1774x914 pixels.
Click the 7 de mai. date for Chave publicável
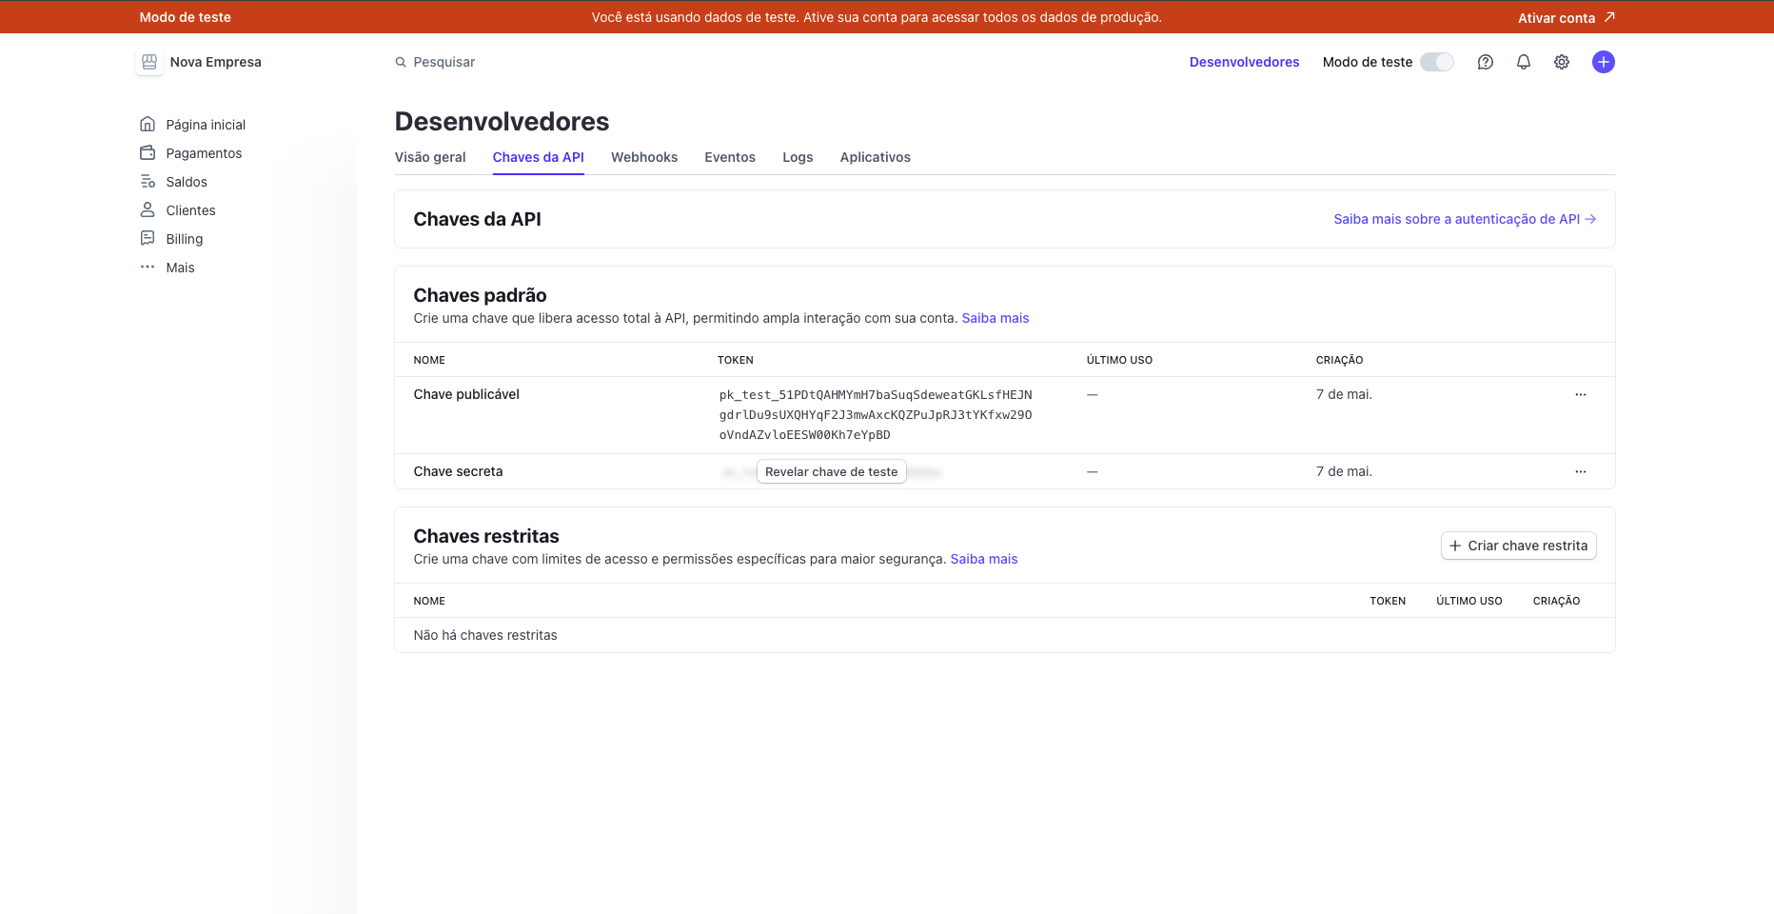(x=1344, y=394)
